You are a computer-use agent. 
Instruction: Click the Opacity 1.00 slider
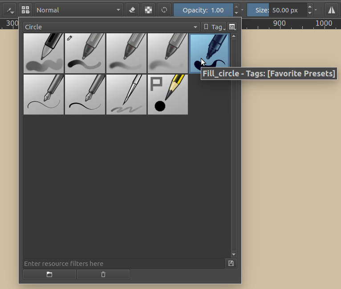point(203,10)
